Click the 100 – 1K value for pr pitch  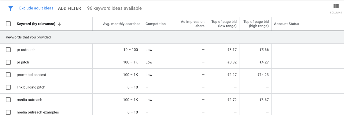[x=131, y=62]
